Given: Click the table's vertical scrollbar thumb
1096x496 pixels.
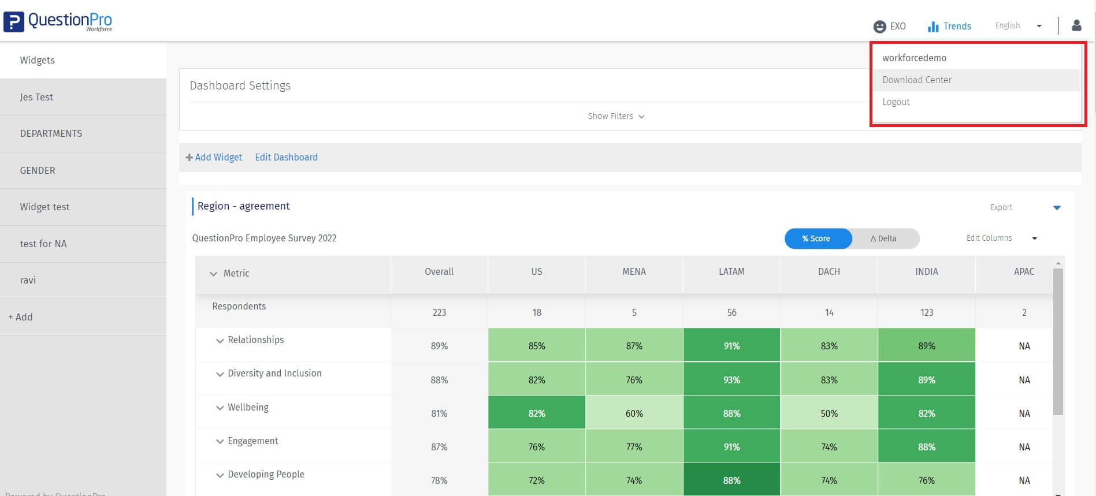Looking at the screenshot, I should coord(1058,341).
